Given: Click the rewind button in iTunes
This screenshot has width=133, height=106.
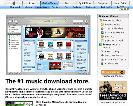Looking at the screenshot, I should tap(10, 21).
